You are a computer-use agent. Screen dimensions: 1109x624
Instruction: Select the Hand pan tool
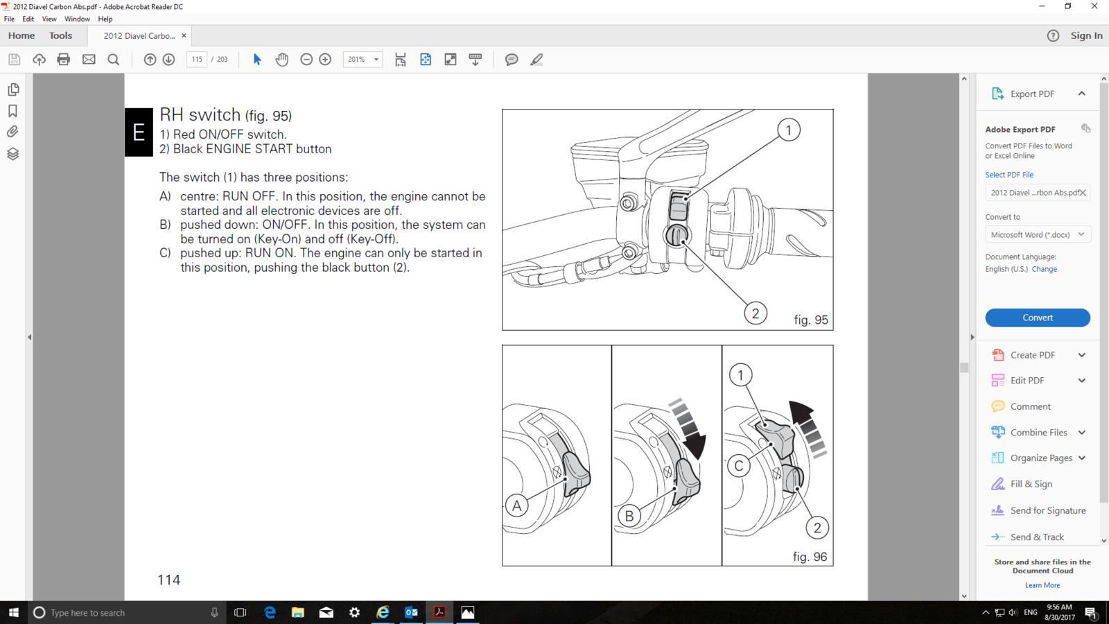coord(281,60)
